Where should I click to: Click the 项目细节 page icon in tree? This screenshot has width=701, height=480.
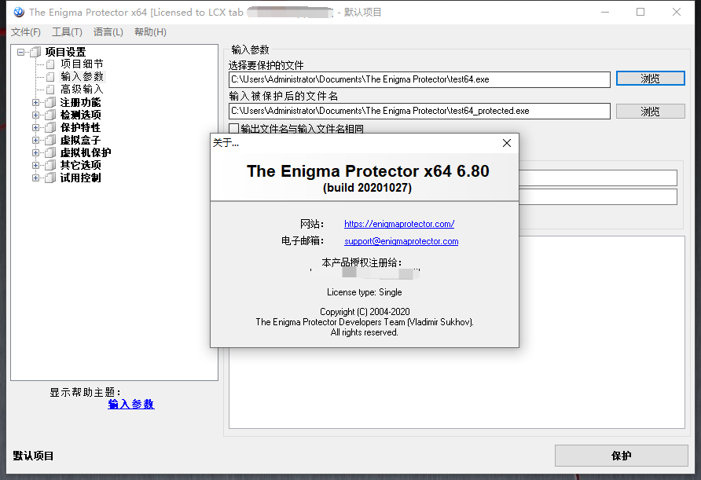point(50,64)
